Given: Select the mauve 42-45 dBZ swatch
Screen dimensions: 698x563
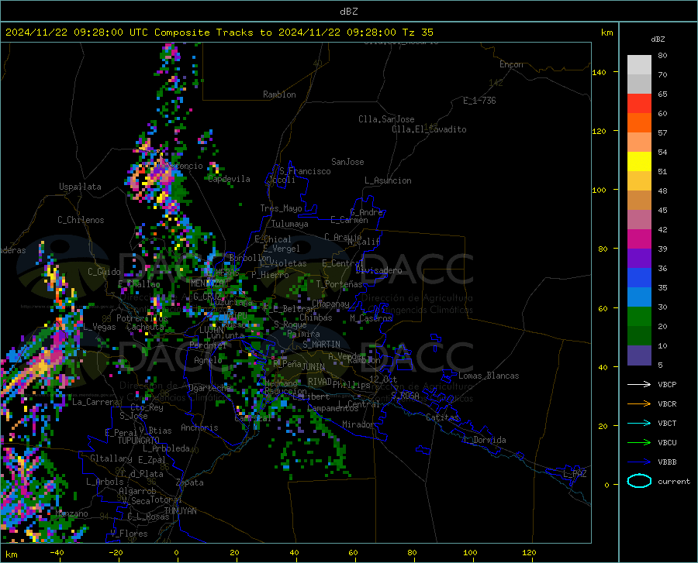Looking at the screenshot, I should [639, 220].
